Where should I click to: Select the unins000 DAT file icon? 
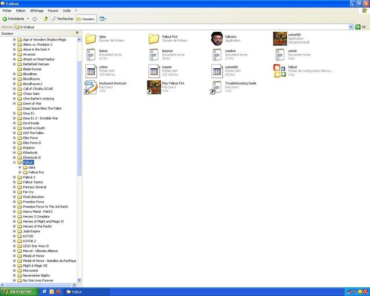217,71
